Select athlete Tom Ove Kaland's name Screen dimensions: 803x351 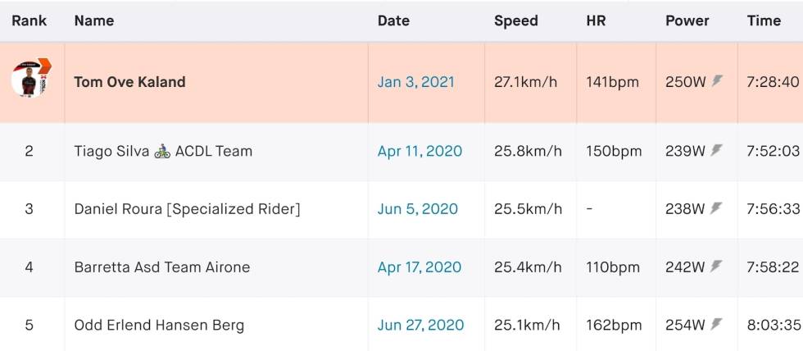[x=129, y=82]
